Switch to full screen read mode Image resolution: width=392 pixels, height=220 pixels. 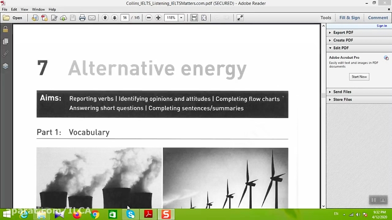tap(240, 18)
